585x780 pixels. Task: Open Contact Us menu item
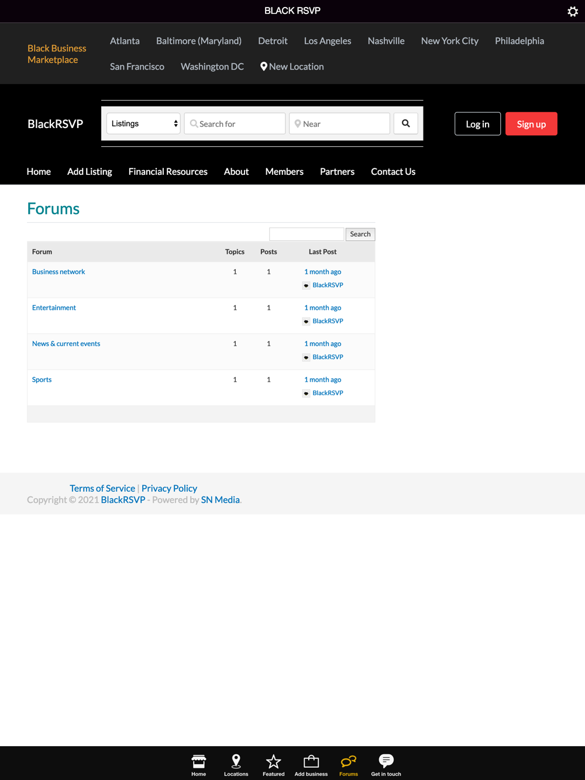[393, 171]
